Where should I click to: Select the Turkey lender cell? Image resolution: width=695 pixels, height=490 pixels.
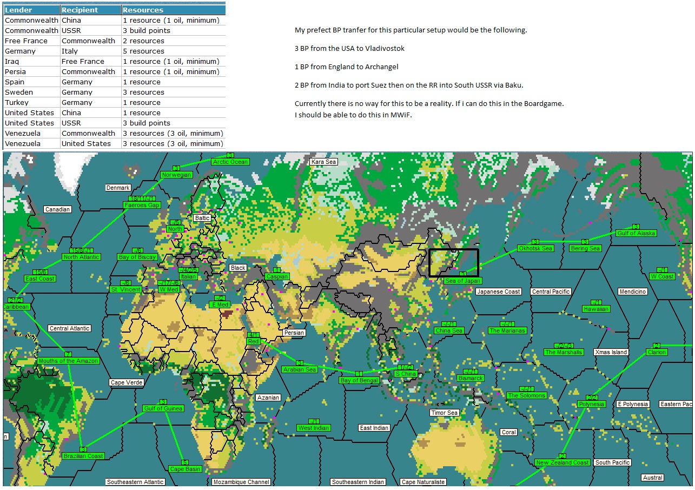(x=31, y=102)
